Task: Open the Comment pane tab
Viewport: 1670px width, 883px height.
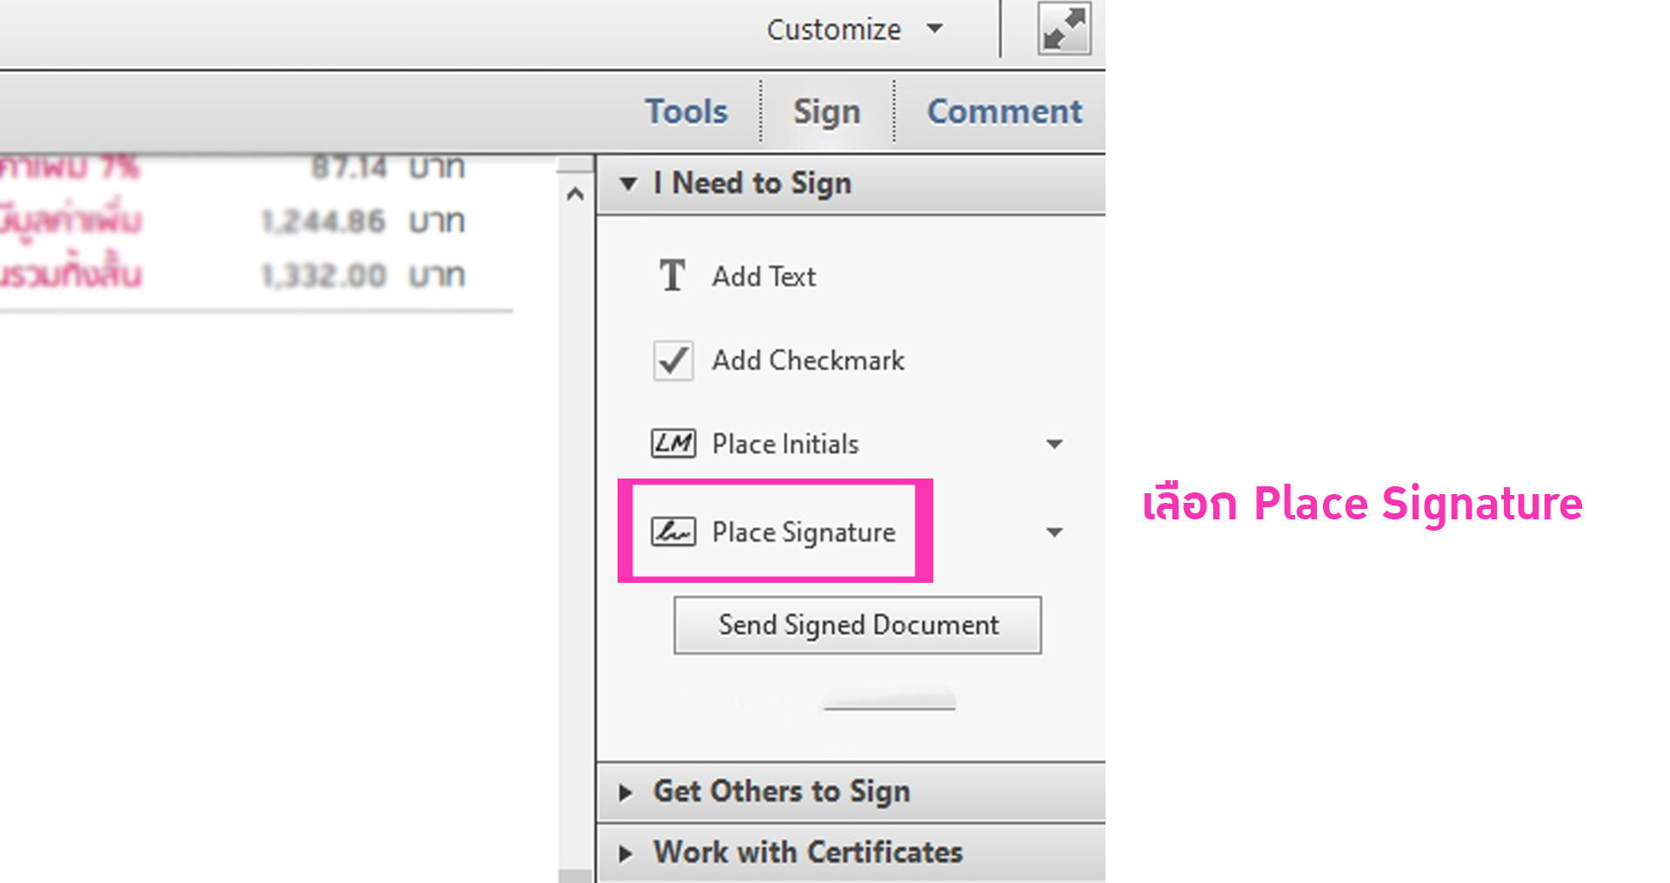Action: coord(1005,111)
